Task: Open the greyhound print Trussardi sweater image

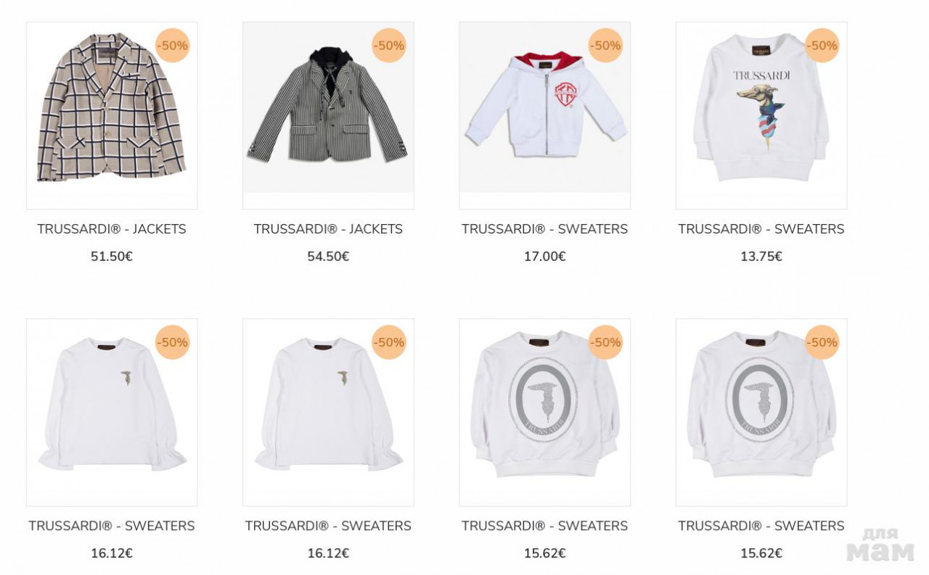Action: tap(761, 115)
